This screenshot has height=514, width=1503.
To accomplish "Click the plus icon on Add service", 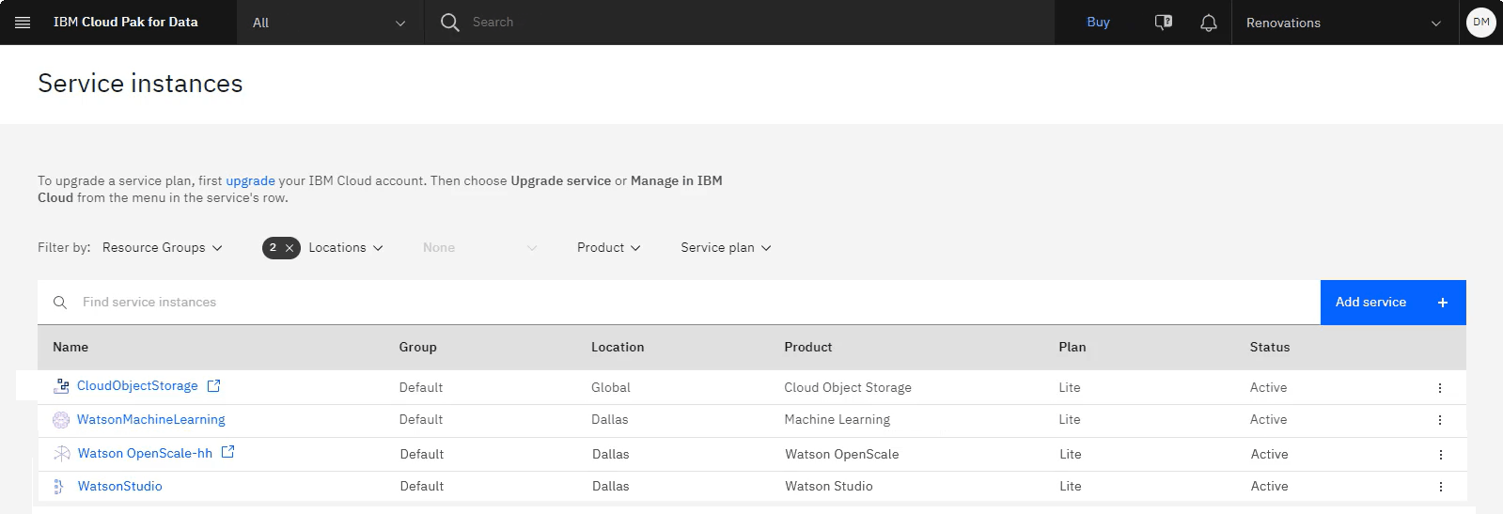I will click(1442, 303).
